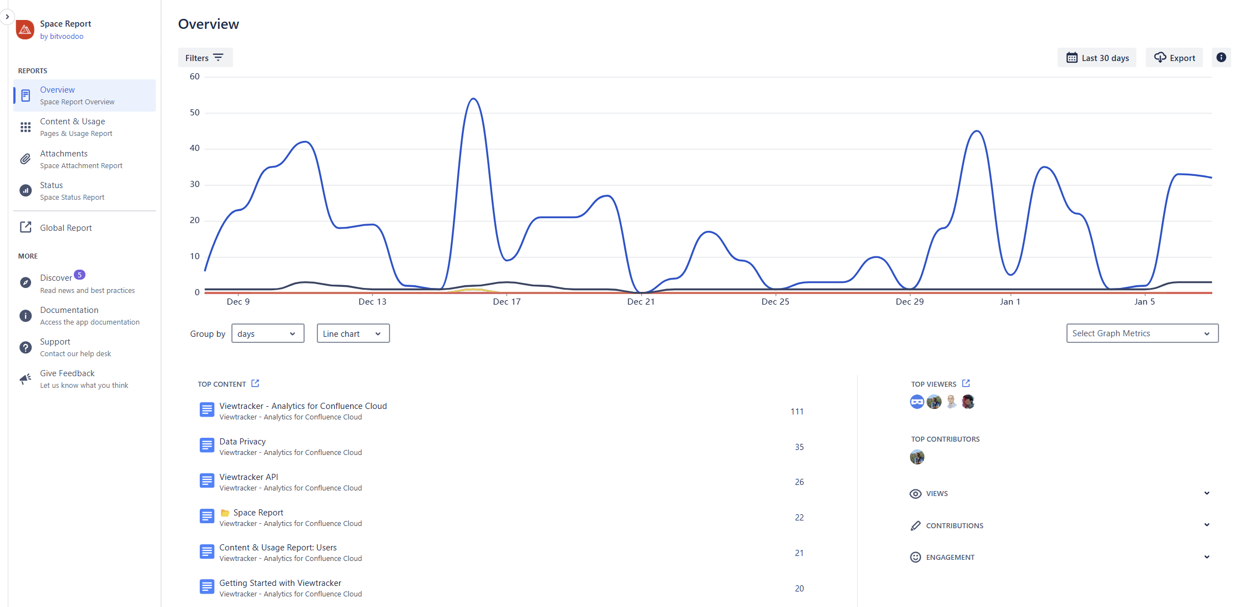The width and height of the screenshot is (1244, 607).
Task: Click the Content & Usage grid icon
Action: click(26, 127)
